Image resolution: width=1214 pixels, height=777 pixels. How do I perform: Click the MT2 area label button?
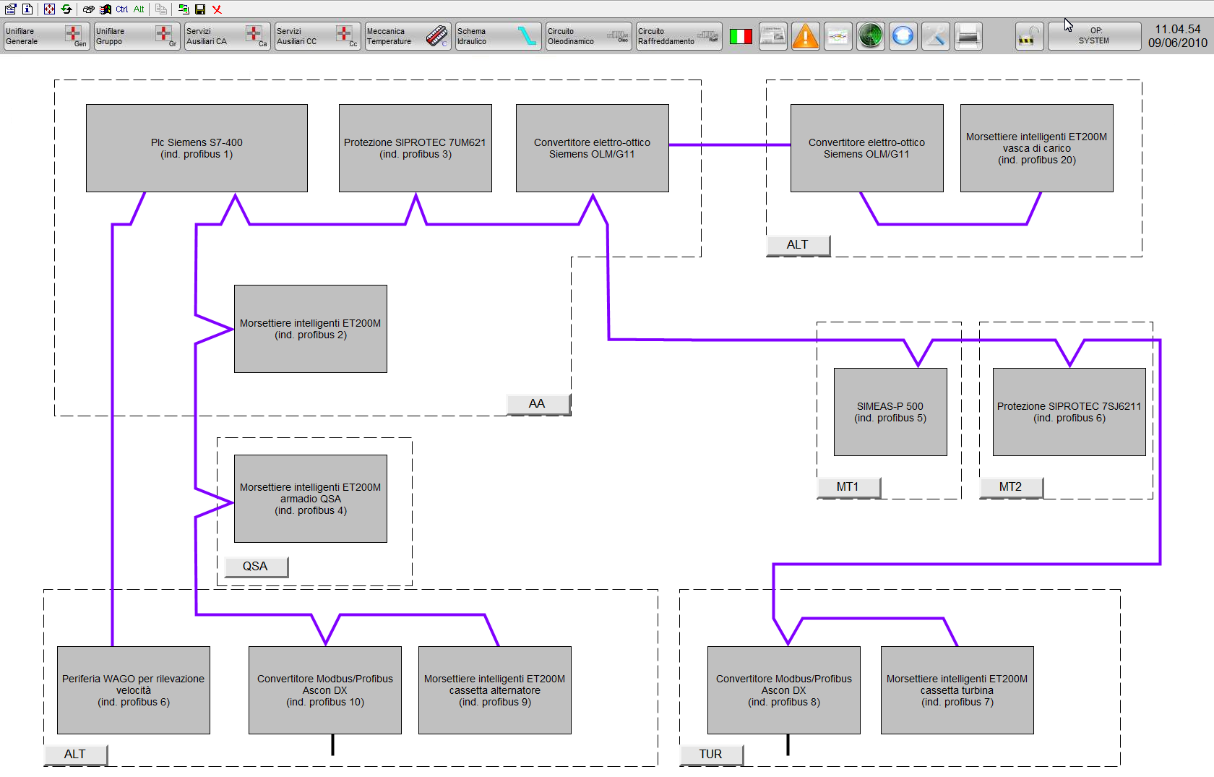pos(1011,487)
